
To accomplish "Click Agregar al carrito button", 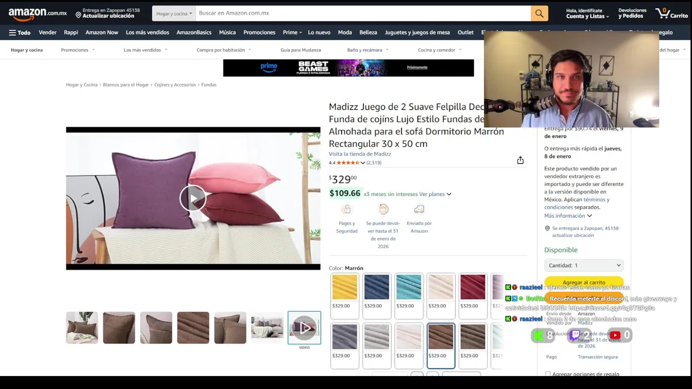I will pyautogui.click(x=584, y=282).
